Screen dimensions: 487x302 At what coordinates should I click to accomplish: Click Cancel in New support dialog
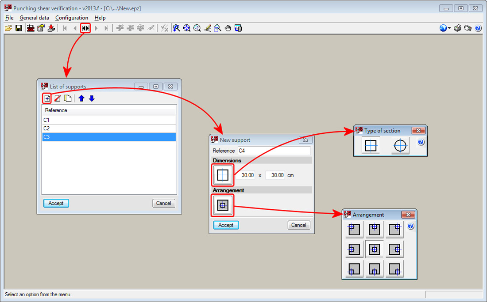click(x=299, y=225)
